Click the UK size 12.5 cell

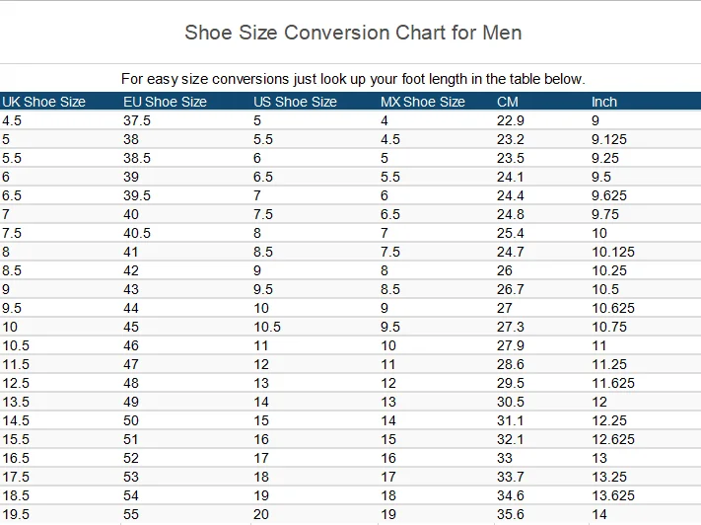[x=16, y=383]
